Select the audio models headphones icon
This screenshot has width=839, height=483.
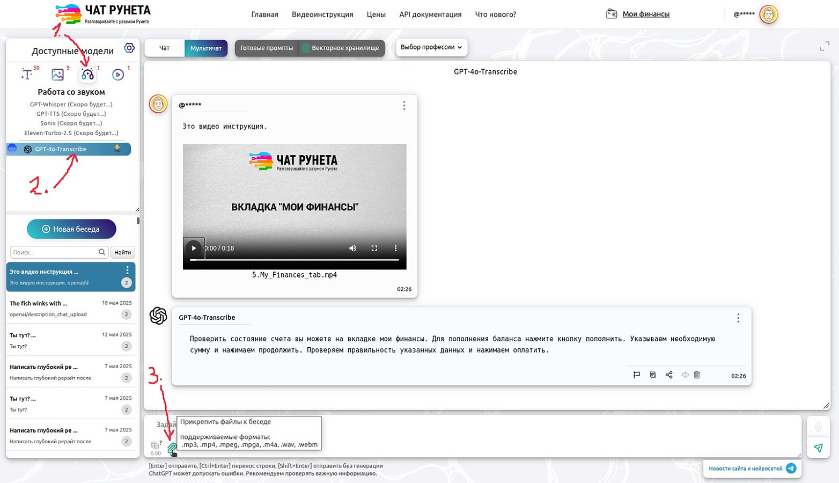coord(87,74)
